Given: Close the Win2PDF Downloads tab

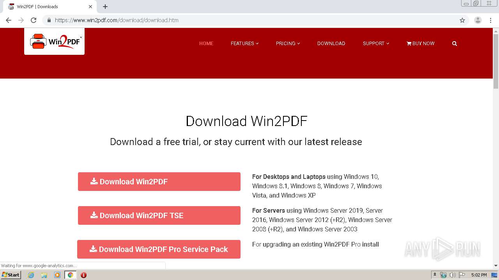Looking at the screenshot, I should click(90, 7).
